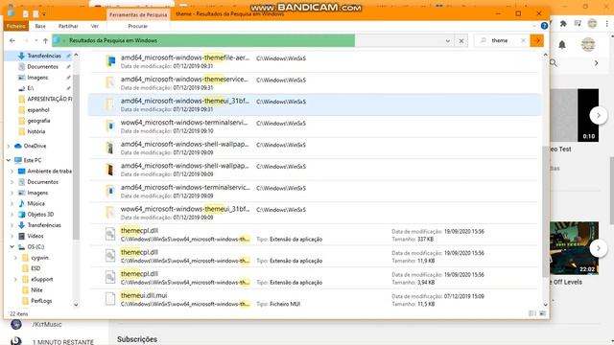The height and width of the screenshot is (345, 614).
Task: Expand the Música tree node
Action: click(12, 204)
